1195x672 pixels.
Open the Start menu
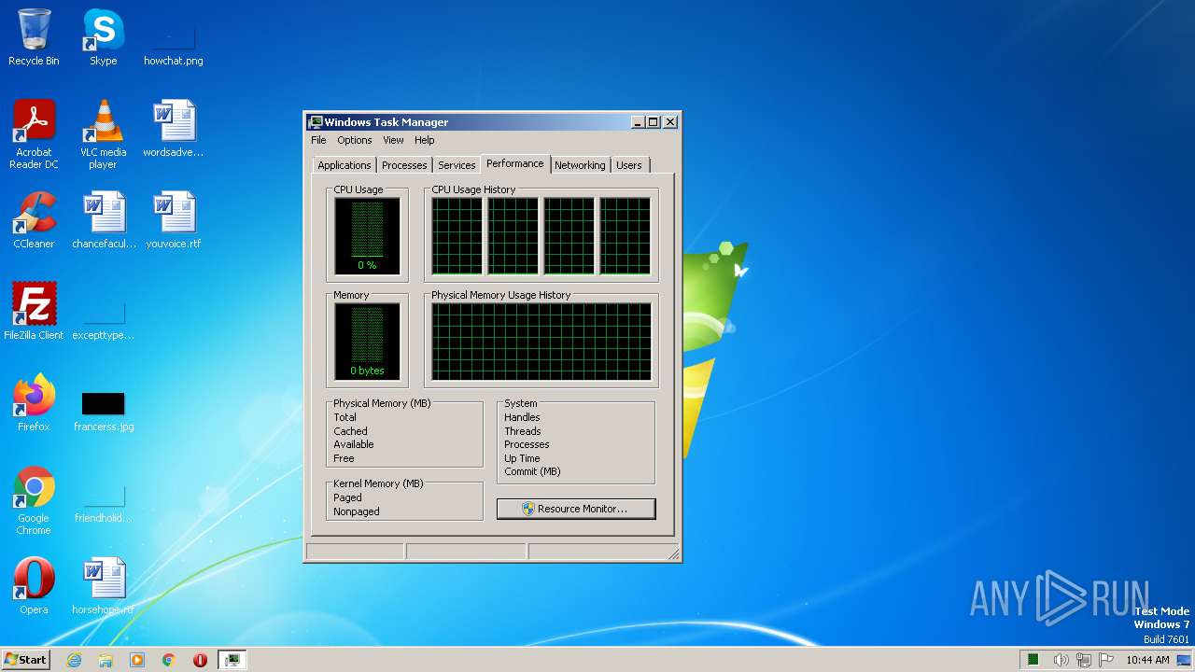(26, 660)
